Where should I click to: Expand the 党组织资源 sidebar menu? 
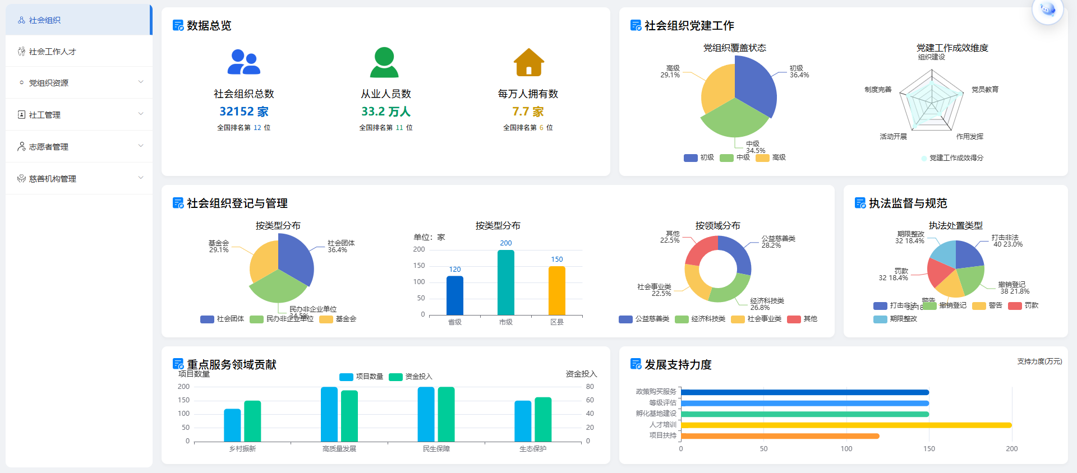pos(140,82)
